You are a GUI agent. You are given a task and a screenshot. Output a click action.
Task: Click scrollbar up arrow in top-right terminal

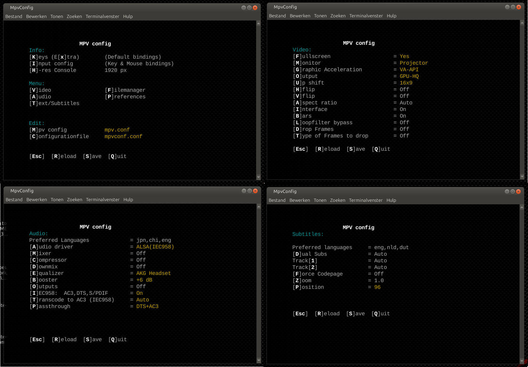click(522, 23)
